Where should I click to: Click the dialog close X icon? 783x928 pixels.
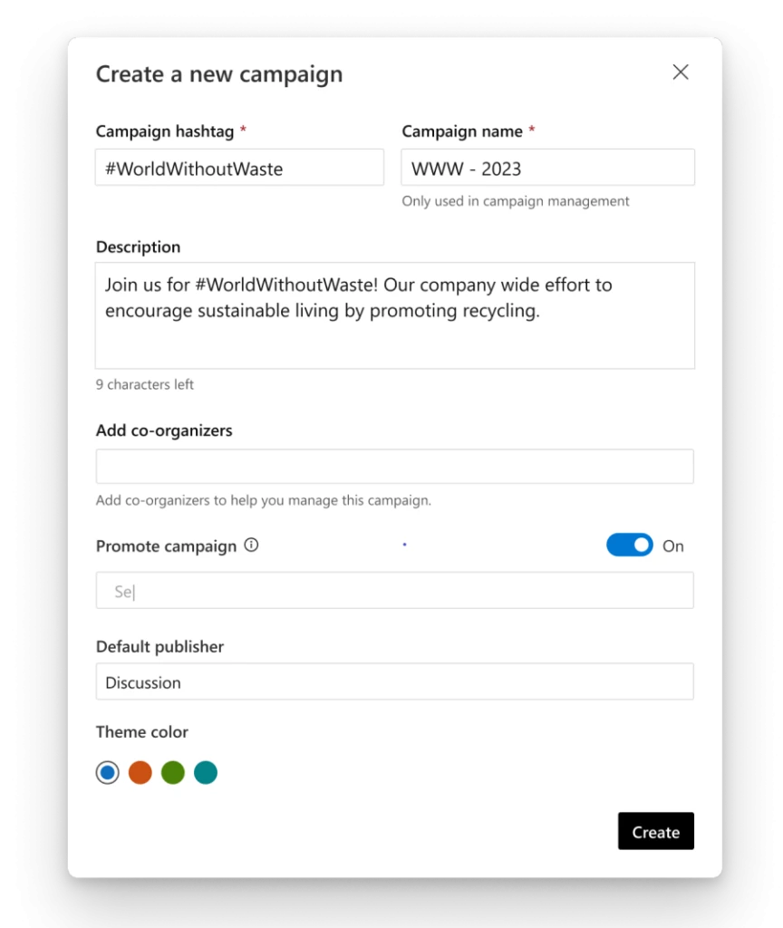point(681,72)
